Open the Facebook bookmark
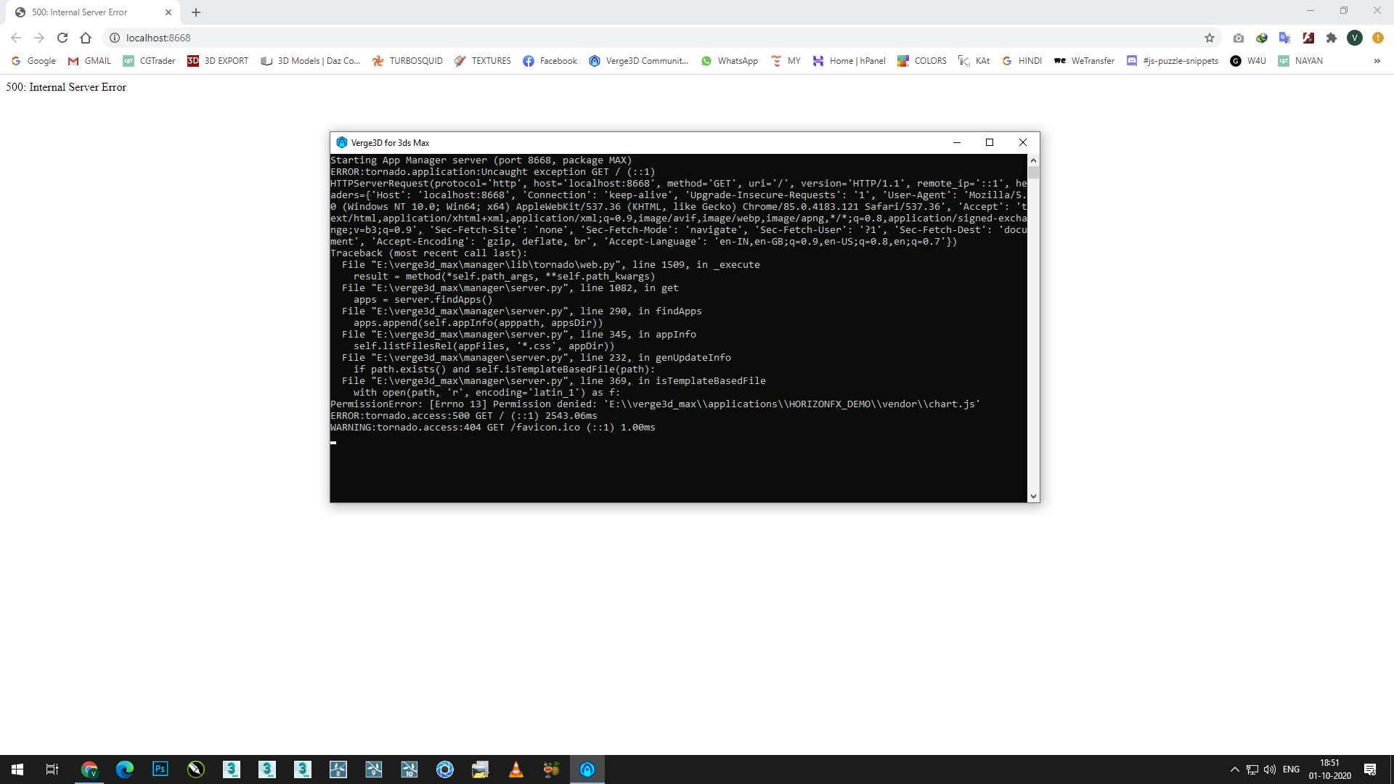The height and width of the screenshot is (784, 1394). point(550,61)
